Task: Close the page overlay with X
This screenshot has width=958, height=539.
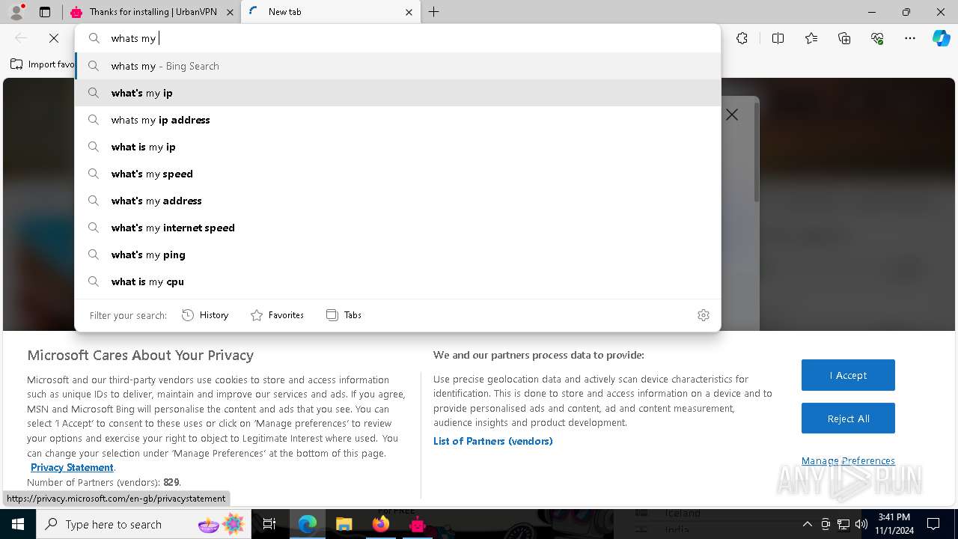Action: point(732,115)
